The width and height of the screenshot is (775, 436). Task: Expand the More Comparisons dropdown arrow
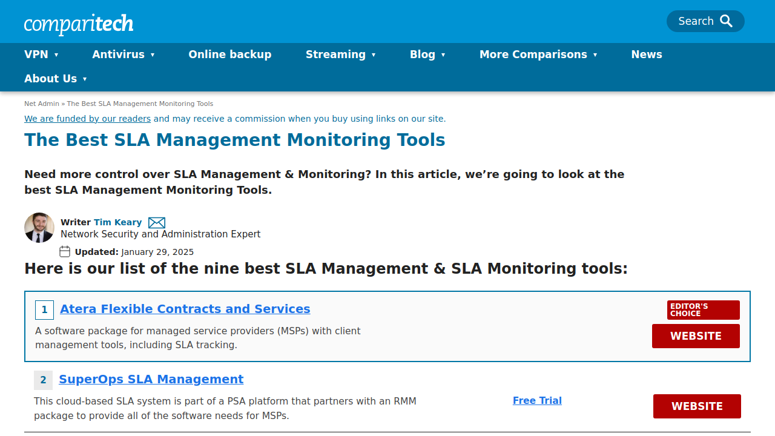click(x=595, y=55)
